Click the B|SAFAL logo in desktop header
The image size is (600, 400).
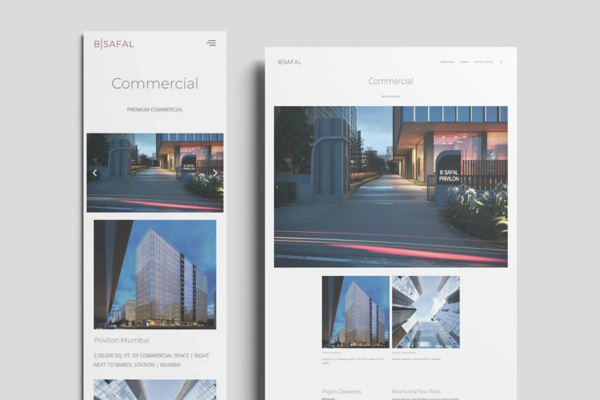click(289, 62)
